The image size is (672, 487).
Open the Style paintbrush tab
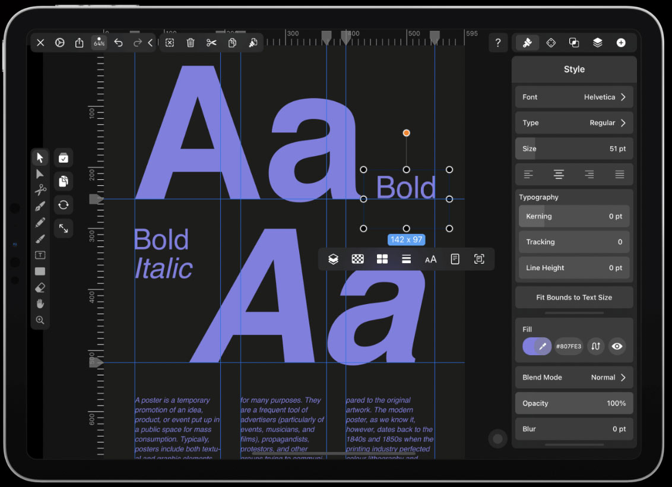pyautogui.click(x=527, y=43)
